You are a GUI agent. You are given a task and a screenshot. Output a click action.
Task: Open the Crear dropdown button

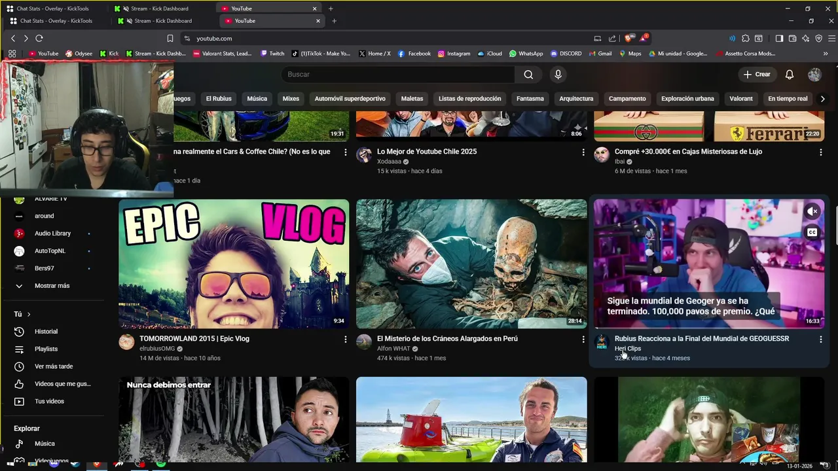[757, 75]
